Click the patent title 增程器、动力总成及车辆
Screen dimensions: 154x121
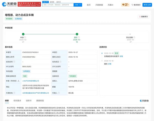click(19, 15)
